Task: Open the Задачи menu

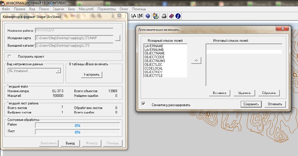Action: 58,9
